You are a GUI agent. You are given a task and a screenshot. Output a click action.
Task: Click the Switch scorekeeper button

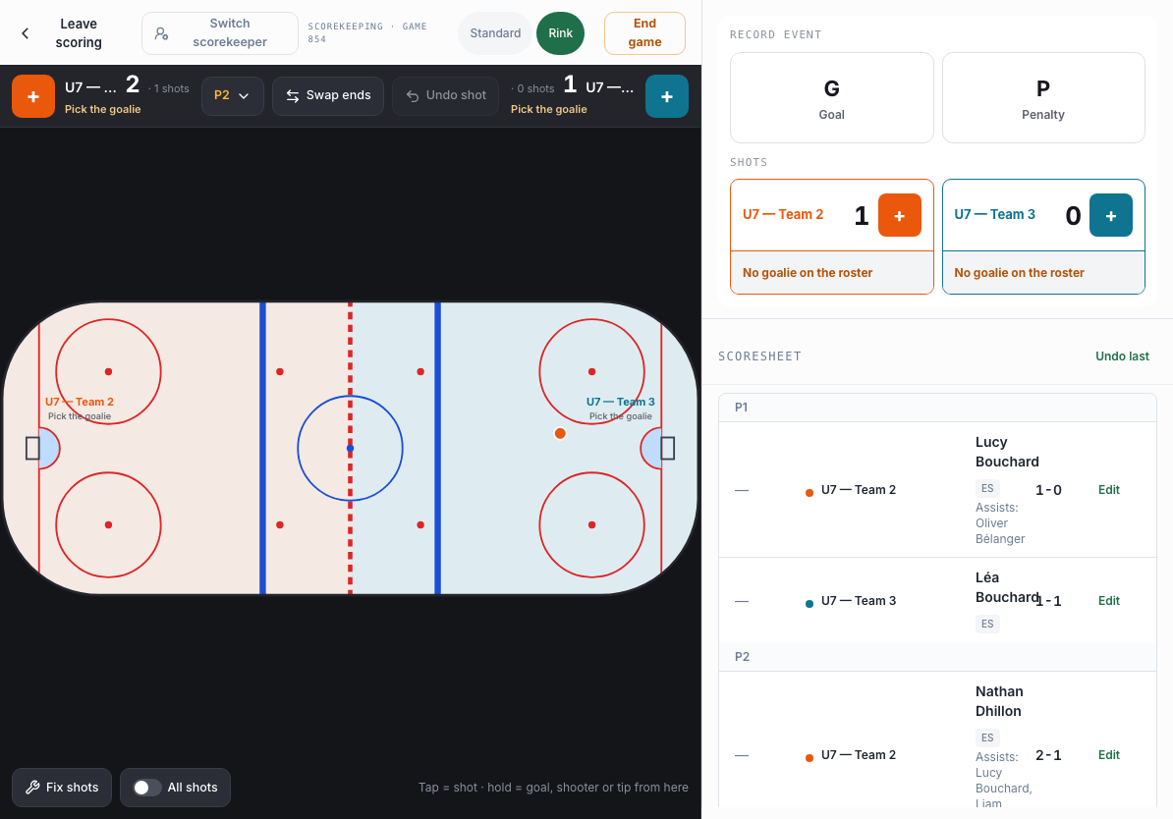pyautogui.click(x=220, y=33)
